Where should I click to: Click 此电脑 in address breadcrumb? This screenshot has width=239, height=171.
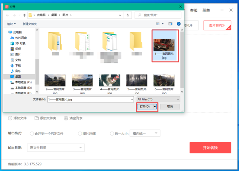(x=41, y=15)
